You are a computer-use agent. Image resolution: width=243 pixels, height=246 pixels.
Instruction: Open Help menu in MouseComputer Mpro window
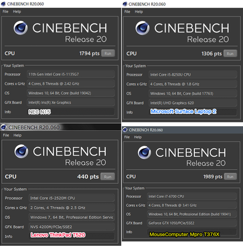[x=138, y=137]
